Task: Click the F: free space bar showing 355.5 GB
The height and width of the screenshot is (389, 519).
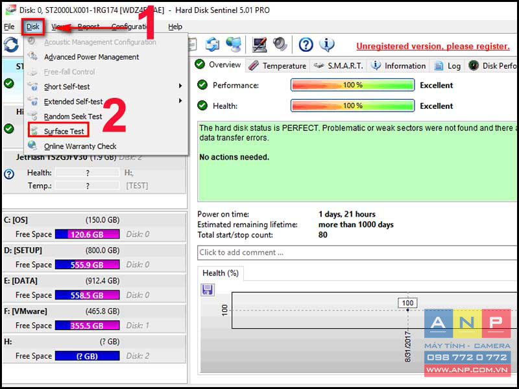Action: click(88, 325)
